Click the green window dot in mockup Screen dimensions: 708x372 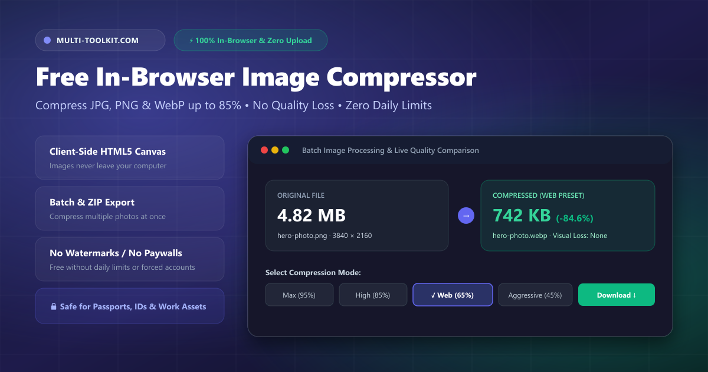(286, 150)
